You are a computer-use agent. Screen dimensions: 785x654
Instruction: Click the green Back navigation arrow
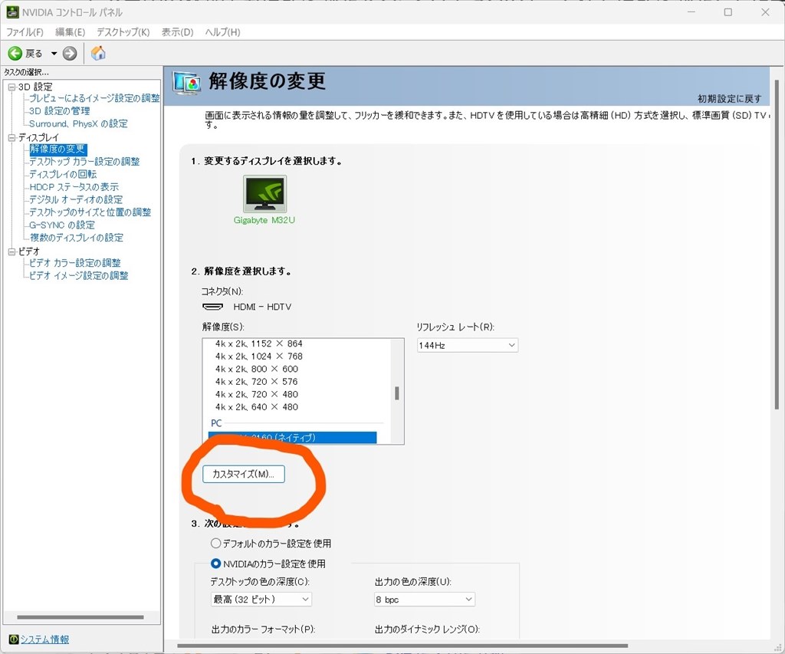point(15,53)
